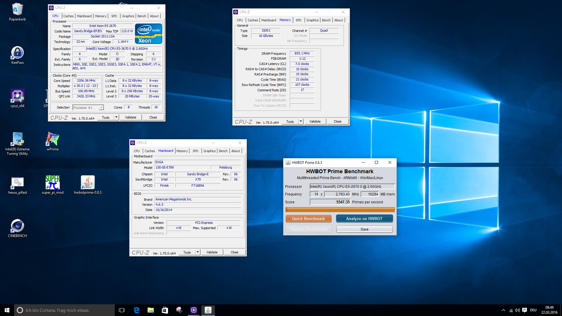This screenshot has height=316, width=562.
Task: Click Close in the Mainboard tab window
Action: [234, 252]
